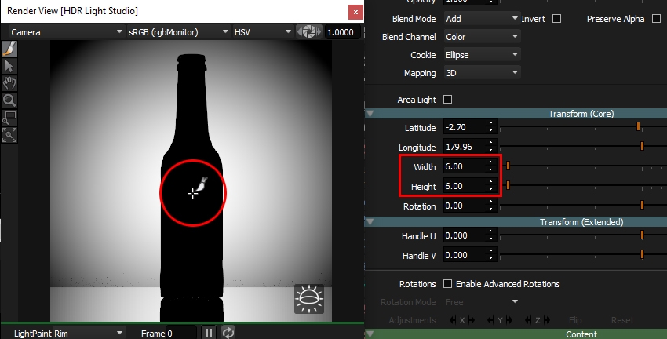Collapse the Transform (Core) section
The height and width of the screenshot is (339, 667).
(x=370, y=114)
